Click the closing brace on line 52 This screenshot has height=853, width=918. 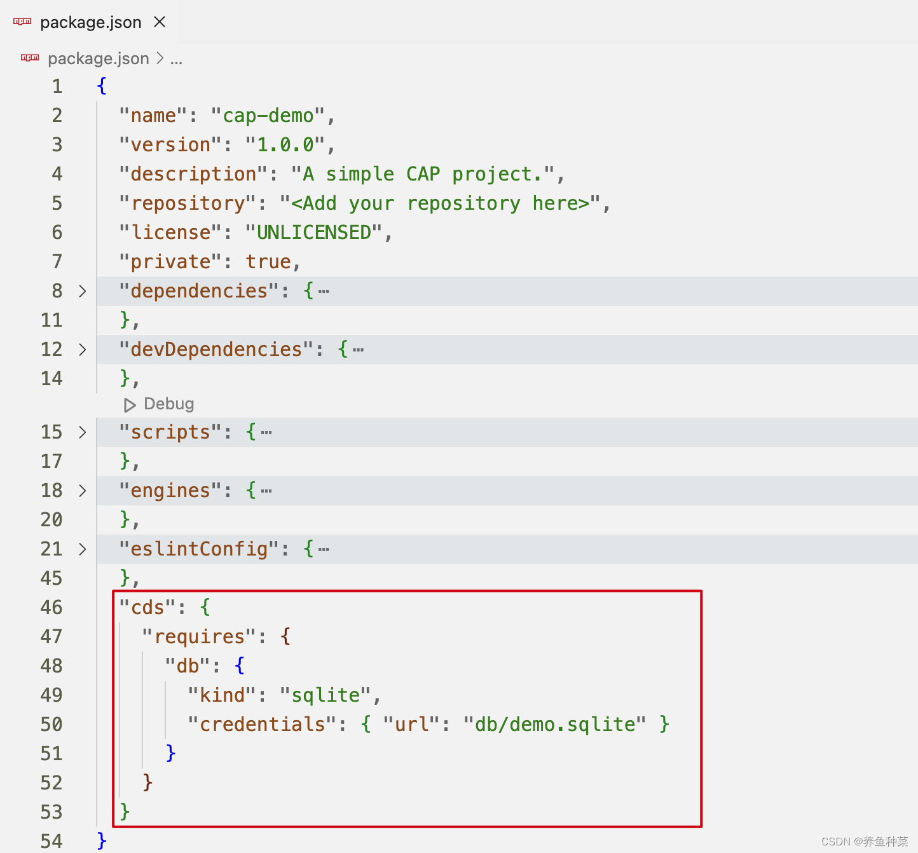click(147, 783)
